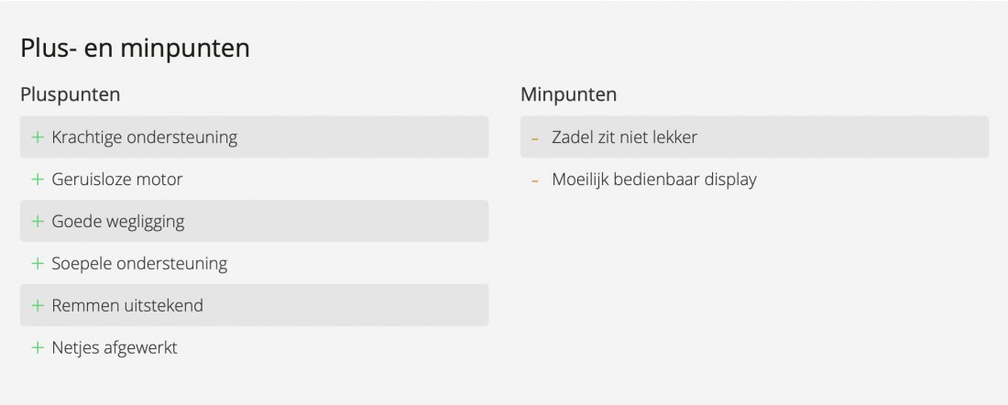Click the Soepele ondersteuning entry
The width and height of the screenshot is (1008, 405).
(x=139, y=264)
